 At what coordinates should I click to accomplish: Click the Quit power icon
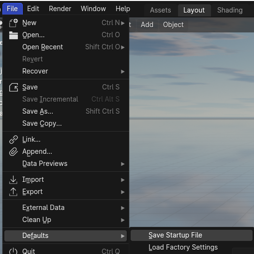click(13, 251)
